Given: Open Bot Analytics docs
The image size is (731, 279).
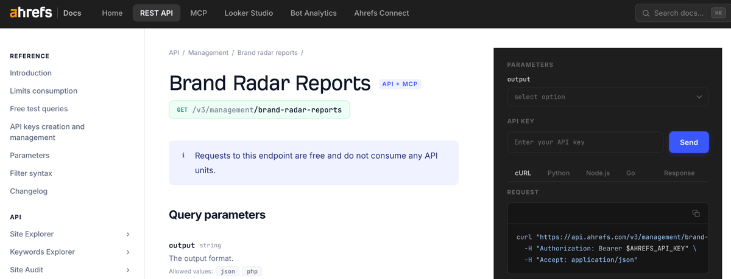Looking at the screenshot, I should [x=314, y=13].
